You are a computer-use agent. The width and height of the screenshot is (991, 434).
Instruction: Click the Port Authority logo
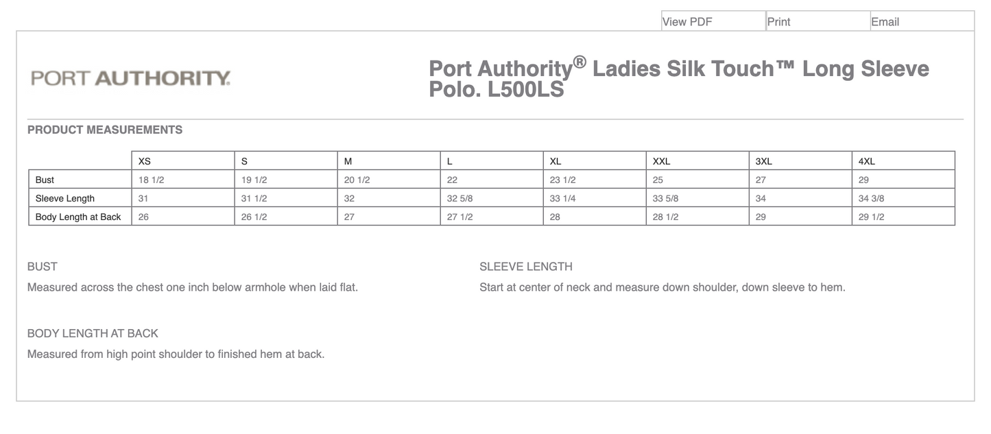pyautogui.click(x=130, y=77)
